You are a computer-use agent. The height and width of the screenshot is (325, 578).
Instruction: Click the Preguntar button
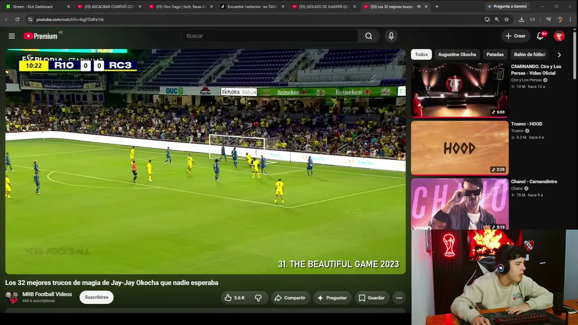(x=332, y=298)
